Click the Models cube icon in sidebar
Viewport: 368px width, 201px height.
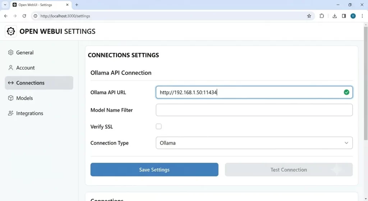[10, 98]
